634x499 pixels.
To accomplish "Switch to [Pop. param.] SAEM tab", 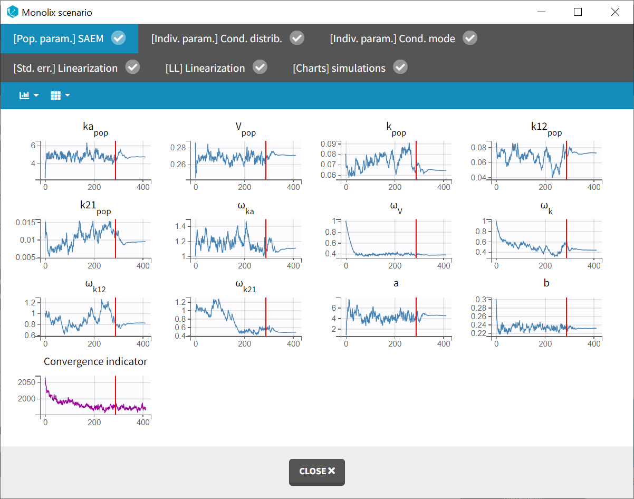I will [58, 39].
